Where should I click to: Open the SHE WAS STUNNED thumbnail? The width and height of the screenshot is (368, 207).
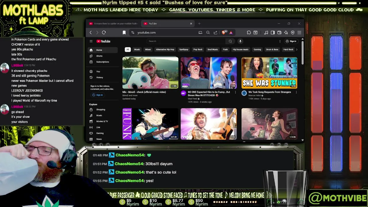[269, 73]
